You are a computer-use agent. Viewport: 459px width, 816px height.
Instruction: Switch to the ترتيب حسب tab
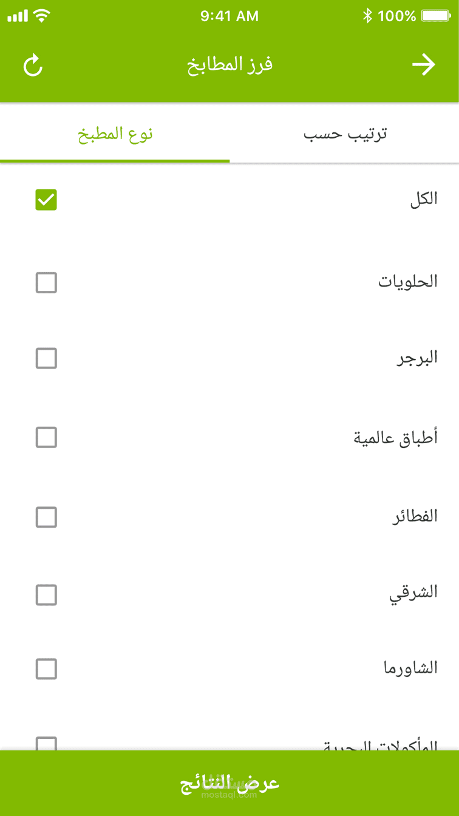tap(345, 134)
